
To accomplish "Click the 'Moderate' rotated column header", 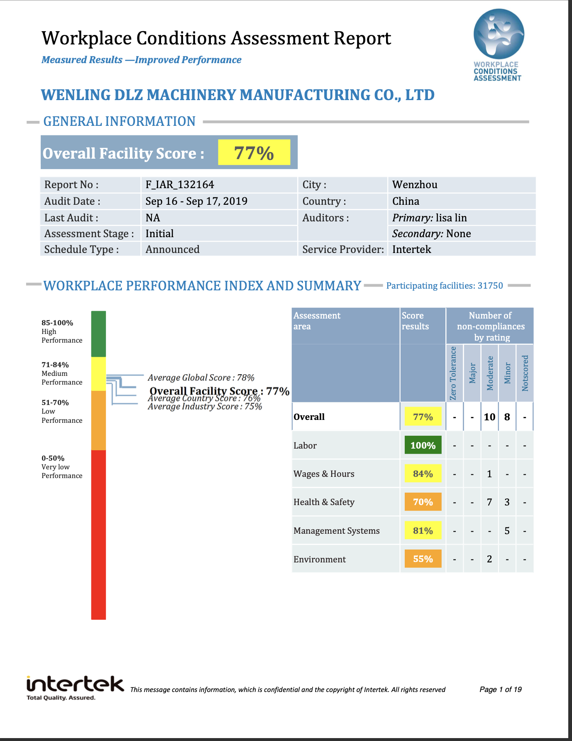I will coord(490,373).
